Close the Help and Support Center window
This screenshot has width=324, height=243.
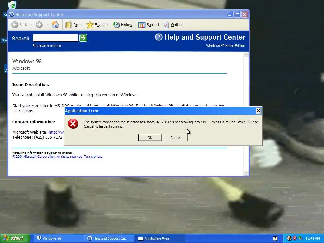245,15
